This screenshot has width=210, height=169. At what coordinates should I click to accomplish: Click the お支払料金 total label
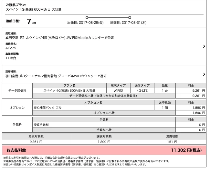16,150
